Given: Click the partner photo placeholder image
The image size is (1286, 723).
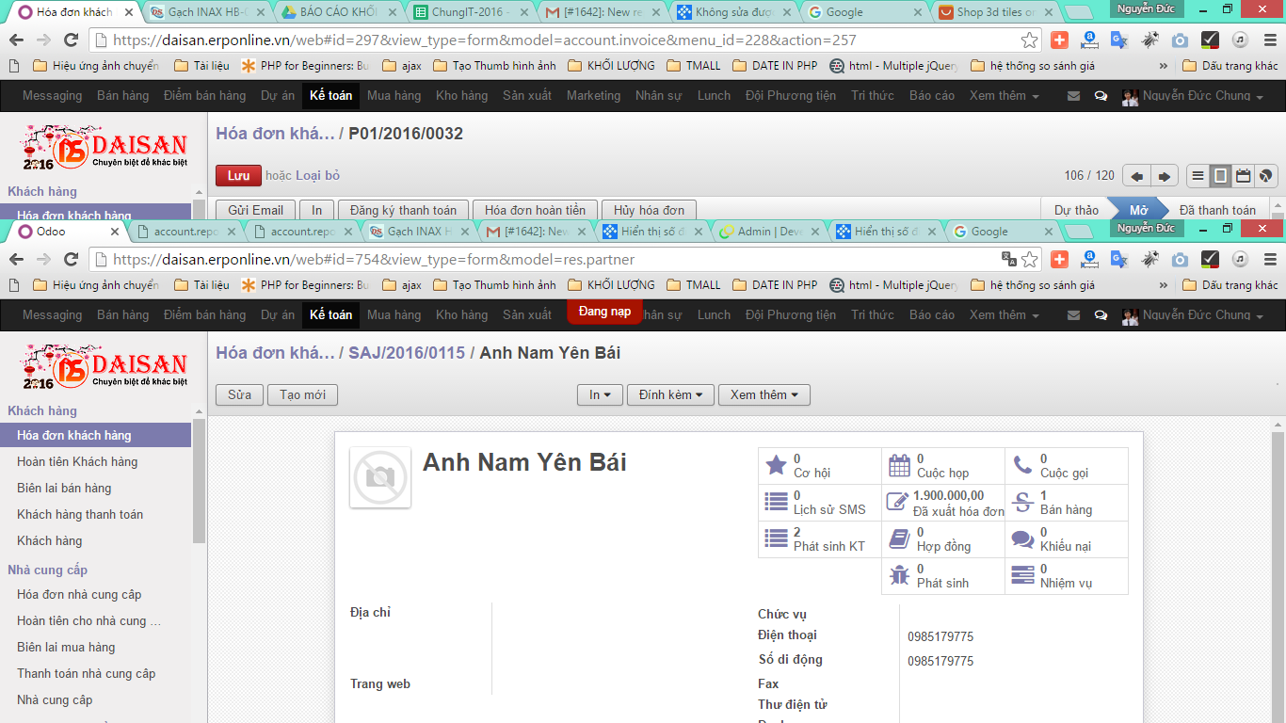Looking at the screenshot, I should pos(380,477).
